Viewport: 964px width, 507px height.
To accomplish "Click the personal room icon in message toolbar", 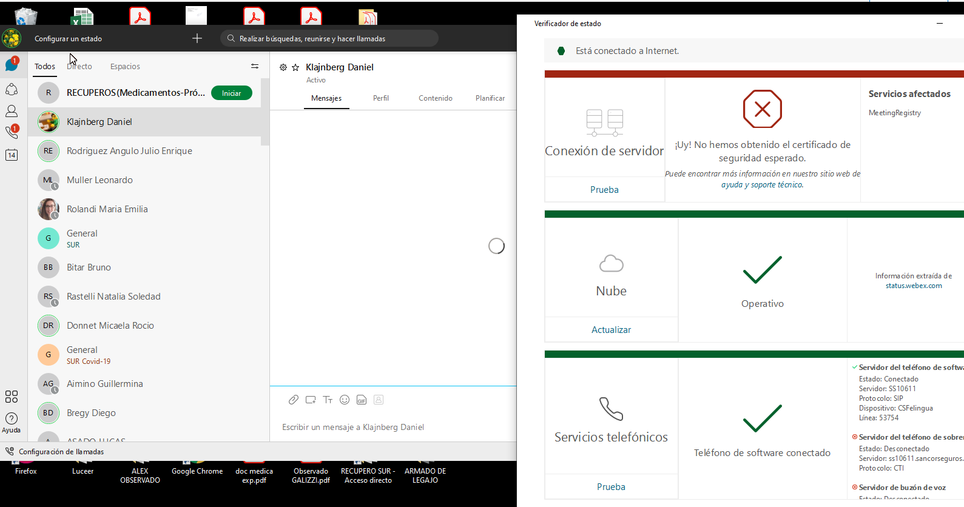I will click(x=379, y=400).
